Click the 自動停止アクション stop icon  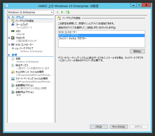point(13,92)
